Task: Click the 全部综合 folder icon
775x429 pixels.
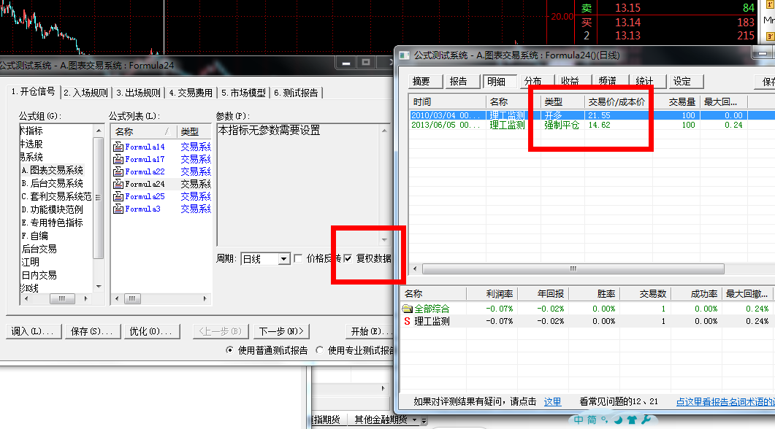Action: tap(408, 309)
